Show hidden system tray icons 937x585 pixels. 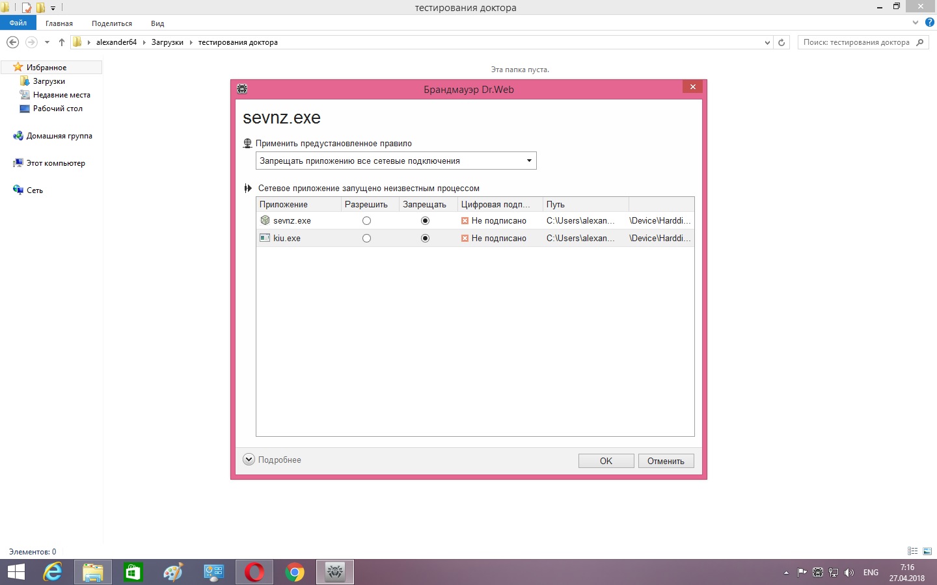click(786, 573)
